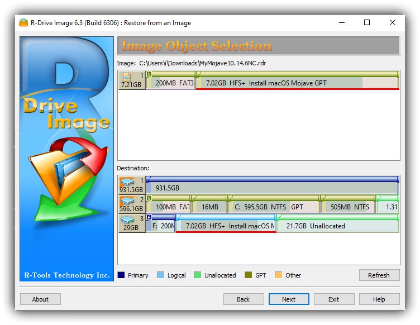
Task: Select the 7.02GB HFS+ Install macOS Mojave image partition
Action: coord(298,80)
